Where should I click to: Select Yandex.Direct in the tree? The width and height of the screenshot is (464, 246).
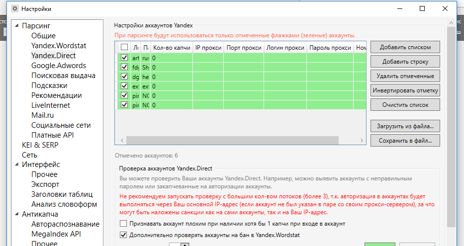pyautogui.click(x=54, y=56)
